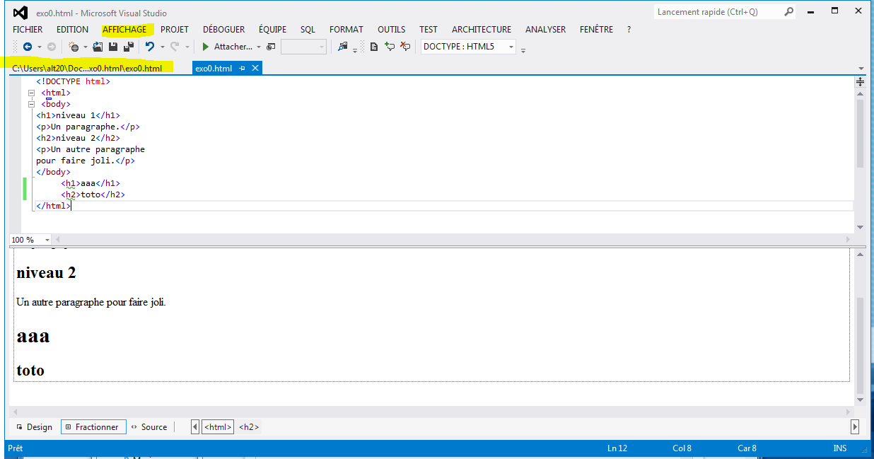Open the DÉBOGUER menu
This screenshot has width=874, height=459.
click(223, 30)
